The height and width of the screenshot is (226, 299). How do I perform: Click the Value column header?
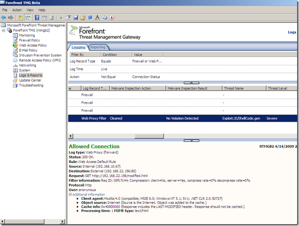coord(147,55)
